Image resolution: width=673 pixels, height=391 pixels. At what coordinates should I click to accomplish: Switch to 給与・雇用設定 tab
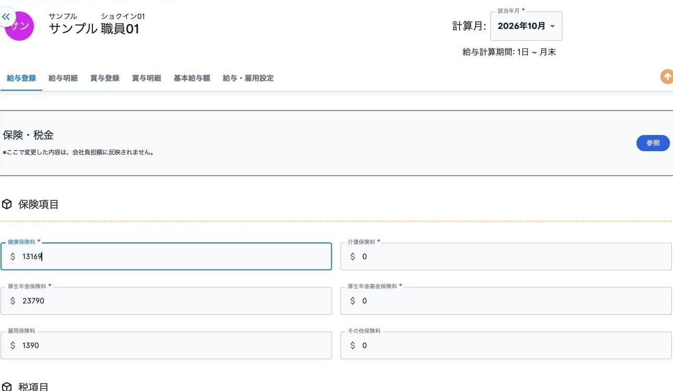(x=248, y=78)
